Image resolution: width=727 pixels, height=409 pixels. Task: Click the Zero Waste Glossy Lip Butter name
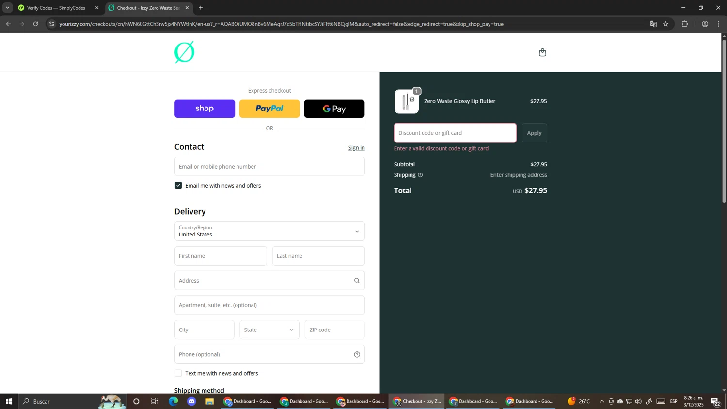[x=459, y=101]
